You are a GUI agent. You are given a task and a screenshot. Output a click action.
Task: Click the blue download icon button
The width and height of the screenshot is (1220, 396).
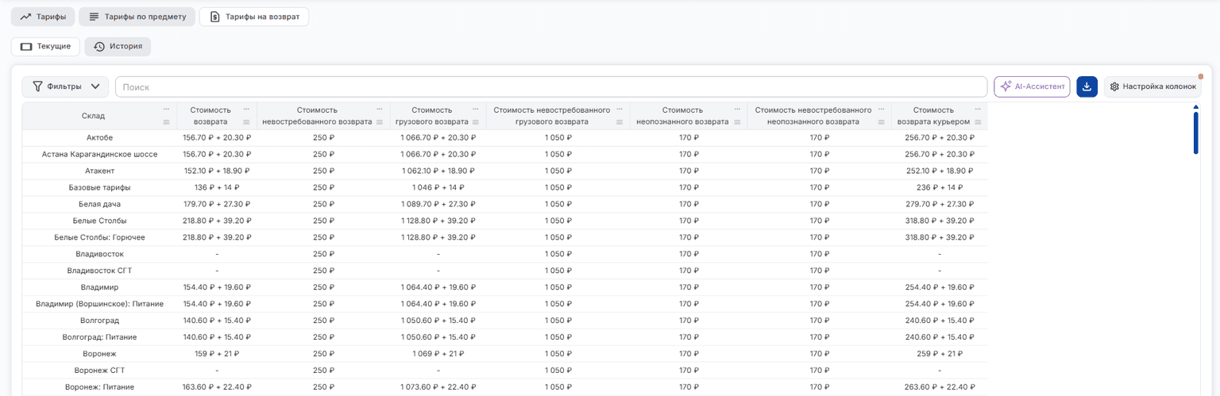[x=1087, y=87]
